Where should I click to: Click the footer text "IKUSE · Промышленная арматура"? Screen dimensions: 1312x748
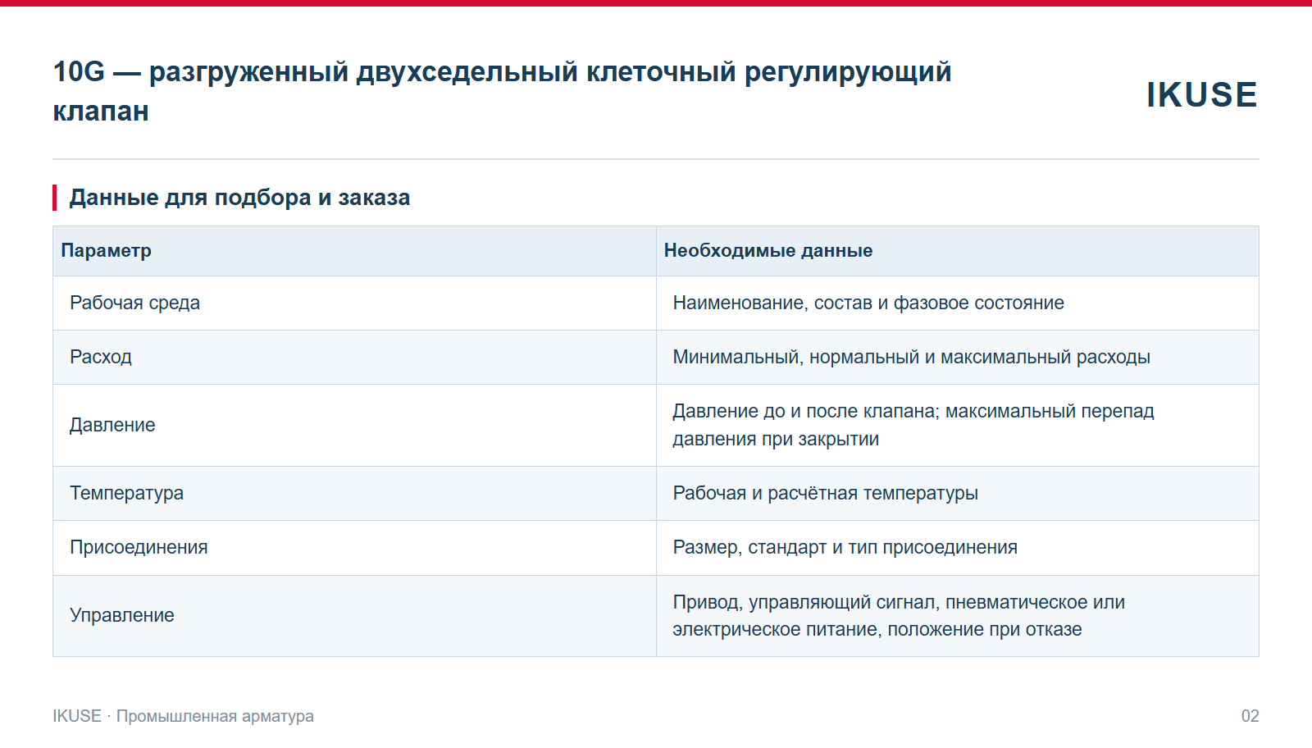click(183, 716)
